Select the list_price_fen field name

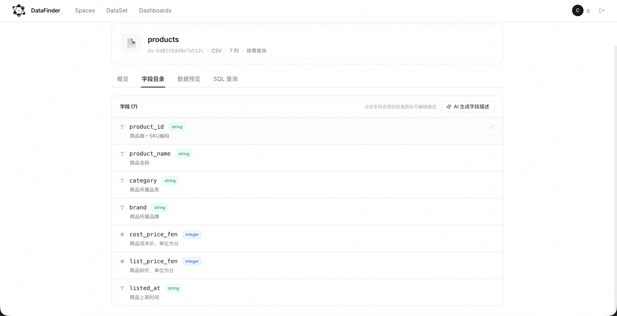pyautogui.click(x=153, y=261)
